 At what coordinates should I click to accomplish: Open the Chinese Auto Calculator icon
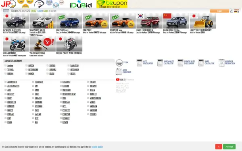180,63
